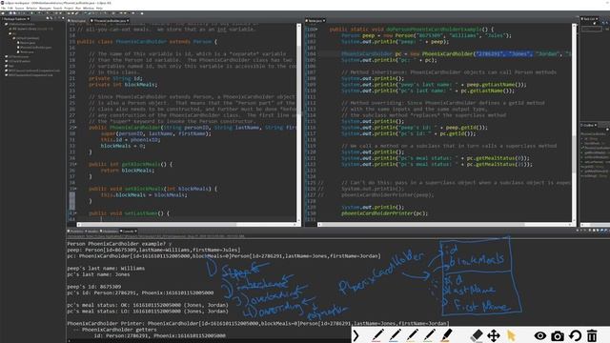Viewport: 610px width, 343px height.
Task: Fold the method at line 43
Action: click(x=75, y=213)
